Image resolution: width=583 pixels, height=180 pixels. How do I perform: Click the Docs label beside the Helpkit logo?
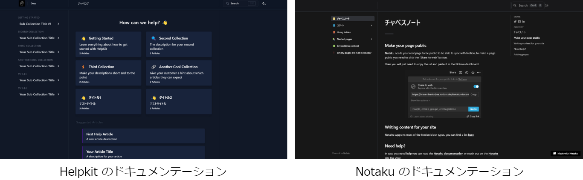(x=33, y=3)
